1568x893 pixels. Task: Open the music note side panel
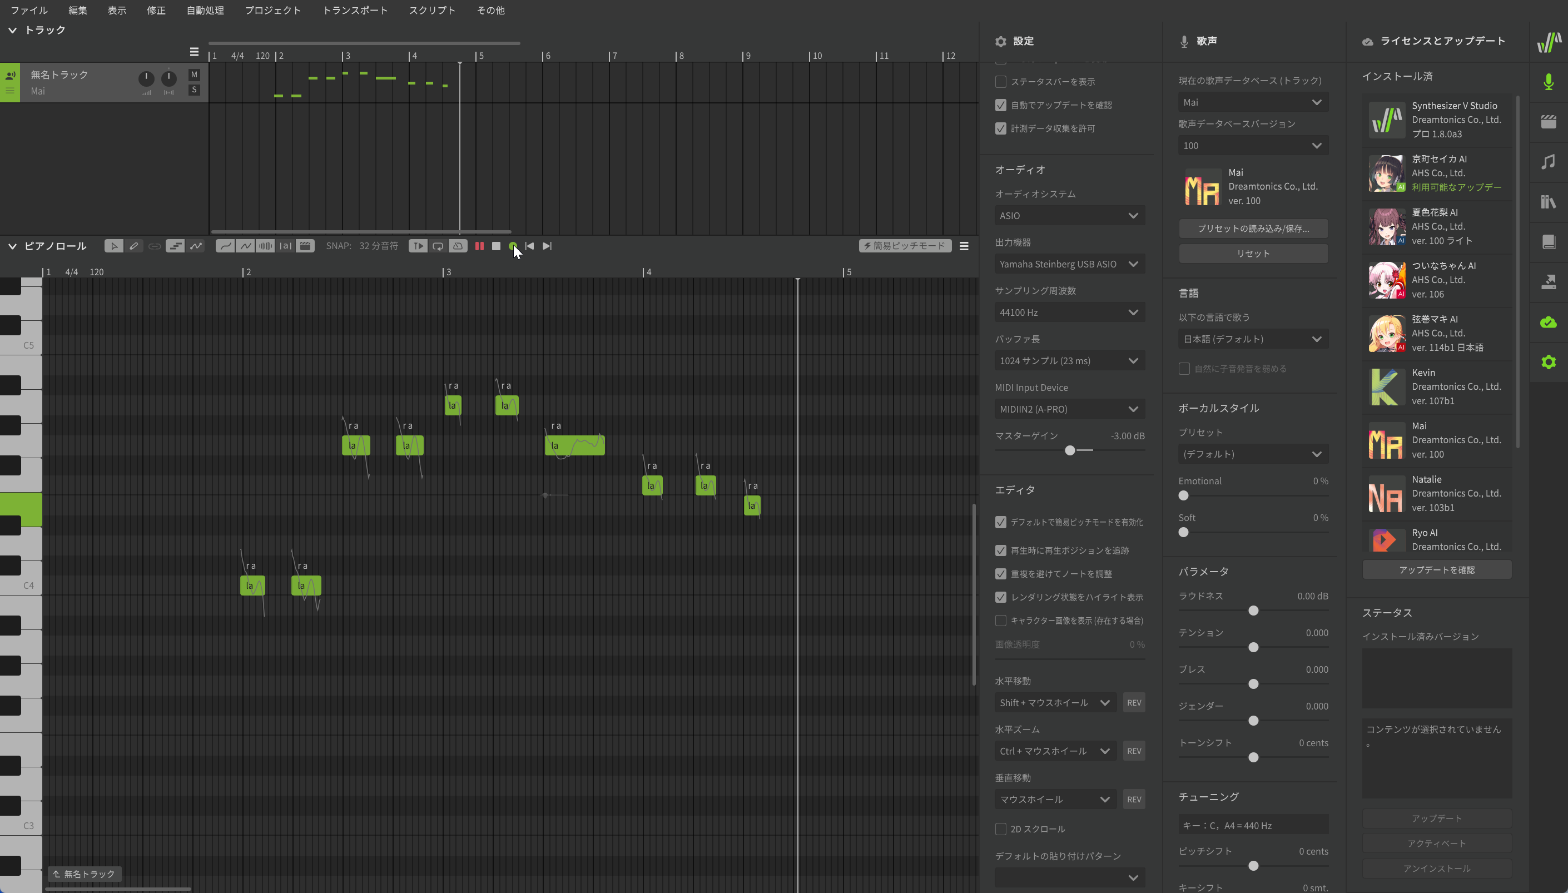point(1549,162)
